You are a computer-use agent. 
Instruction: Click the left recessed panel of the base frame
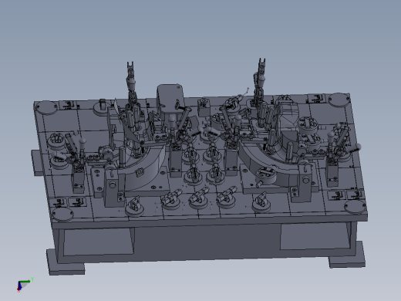point(99,242)
